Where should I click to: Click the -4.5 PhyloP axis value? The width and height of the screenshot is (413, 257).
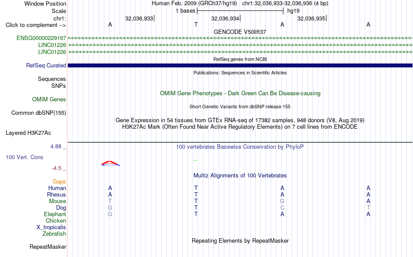[x=57, y=168]
